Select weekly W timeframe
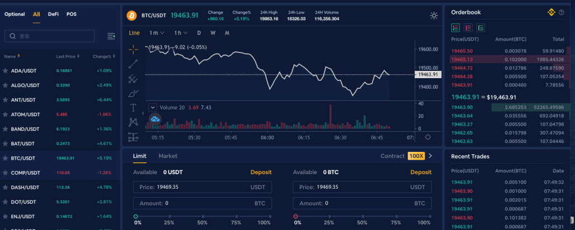The image size is (575, 230). (x=213, y=33)
